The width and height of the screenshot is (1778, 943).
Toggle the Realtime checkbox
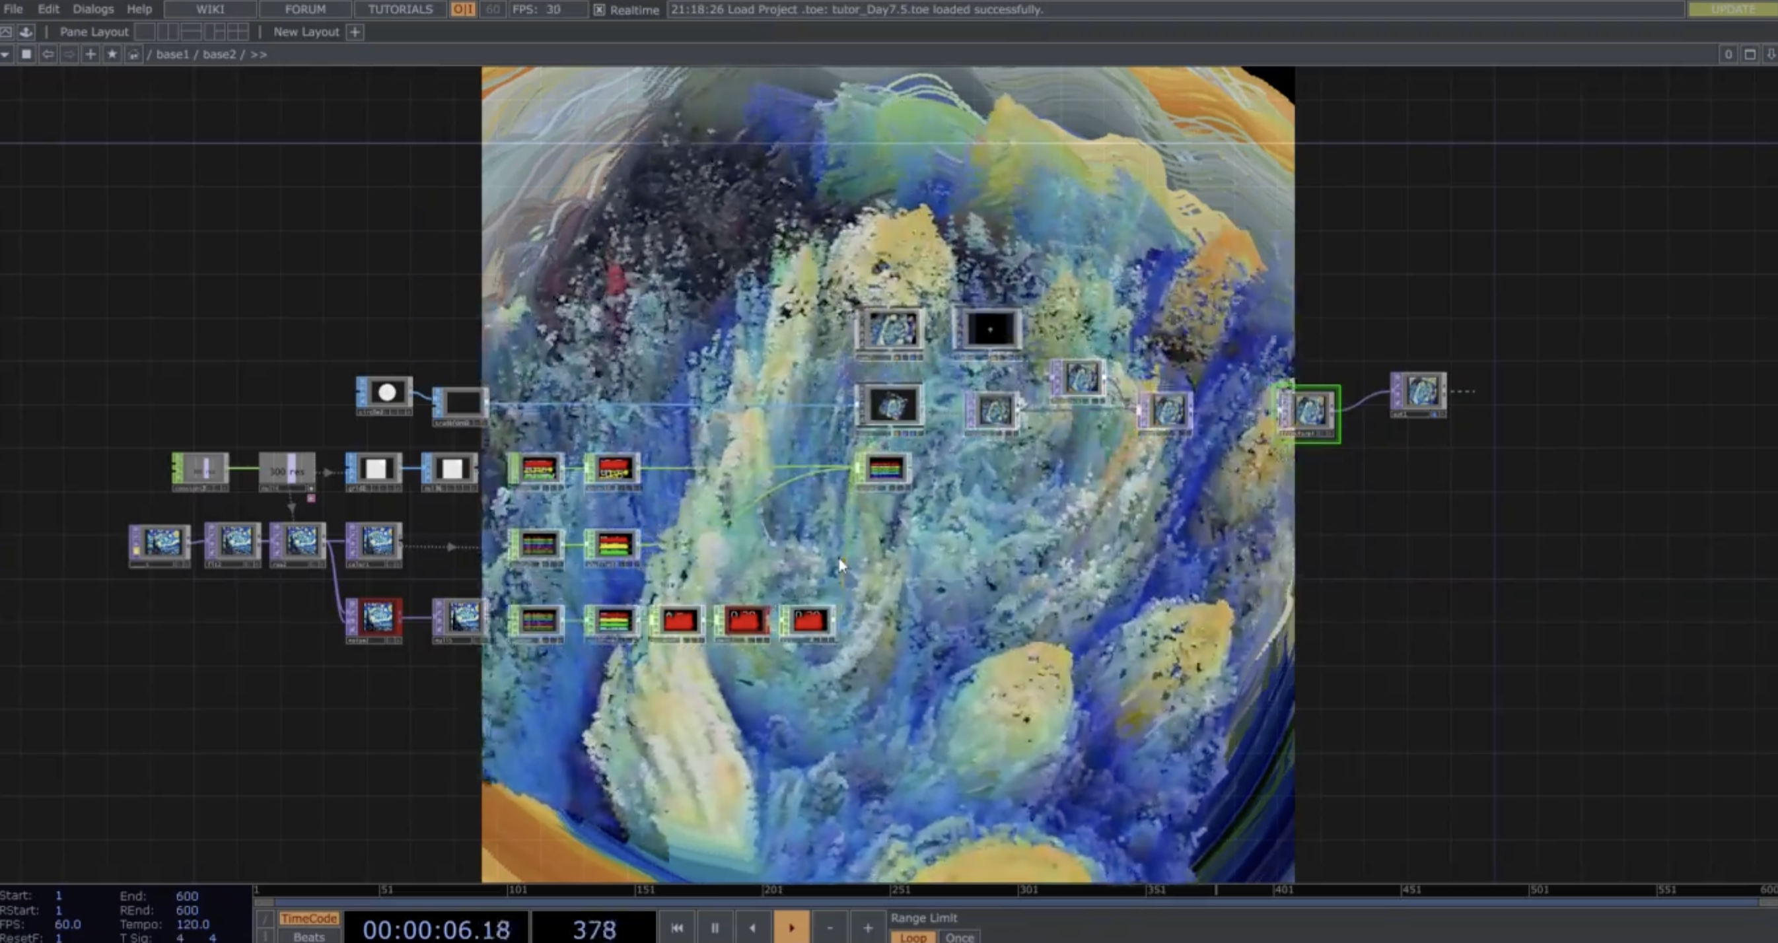click(x=599, y=10)
